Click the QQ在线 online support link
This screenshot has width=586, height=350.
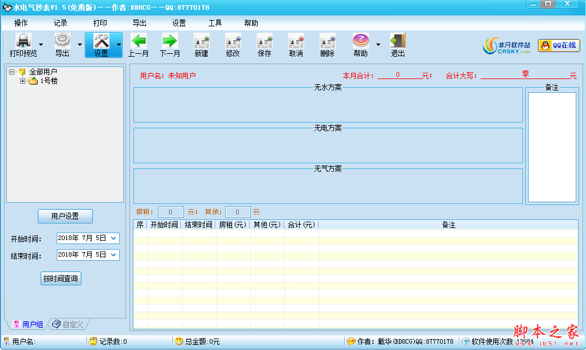click(558, 45)
